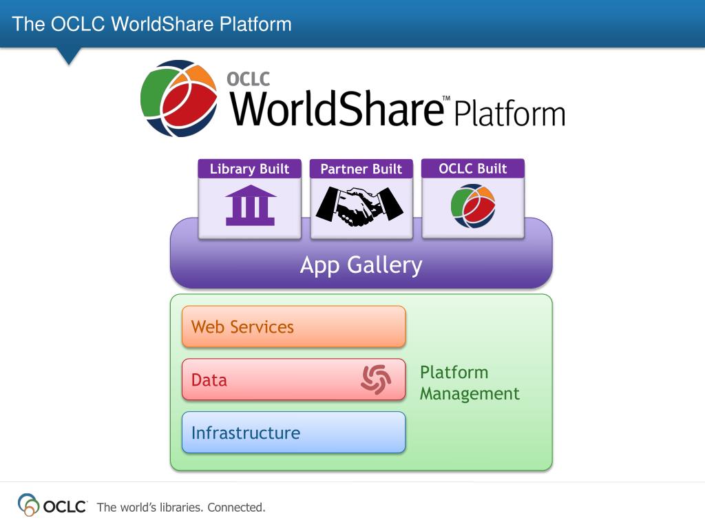Click the Platform Management text
705x529 pixels.
click(470, 383)
